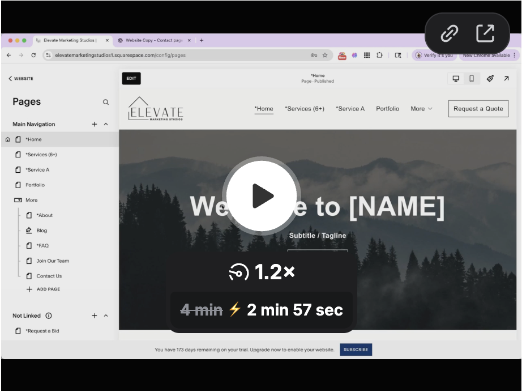
Task: Expand the preview to full screen arrow
Action: (506, 79)
